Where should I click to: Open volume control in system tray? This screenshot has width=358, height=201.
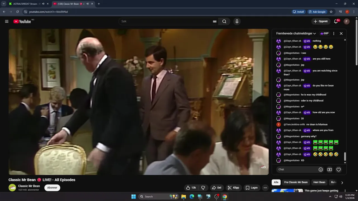point(340,197)
